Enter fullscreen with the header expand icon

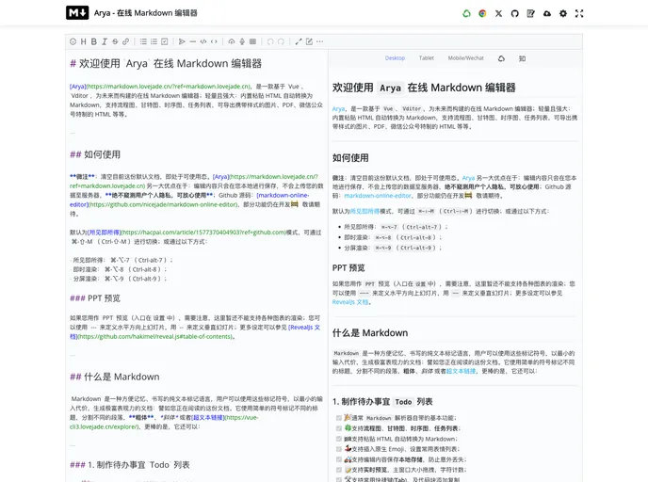point(579,13)
